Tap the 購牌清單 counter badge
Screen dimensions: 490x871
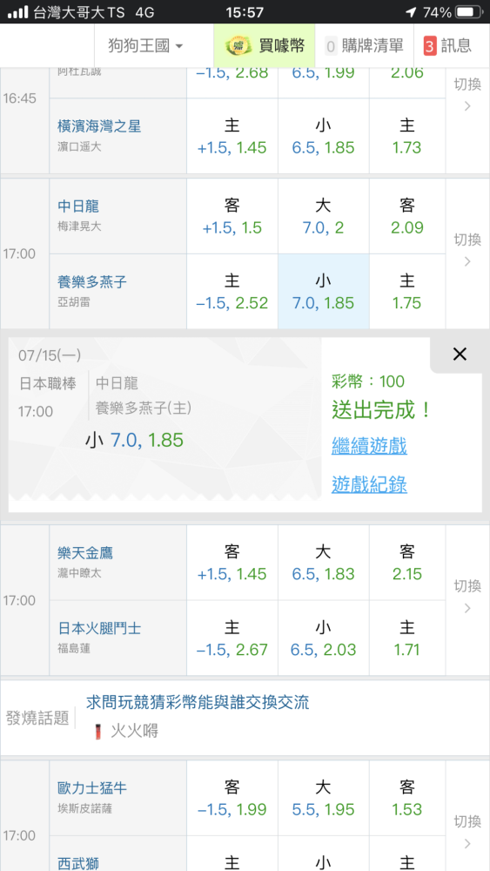click(x=331, y=46)
